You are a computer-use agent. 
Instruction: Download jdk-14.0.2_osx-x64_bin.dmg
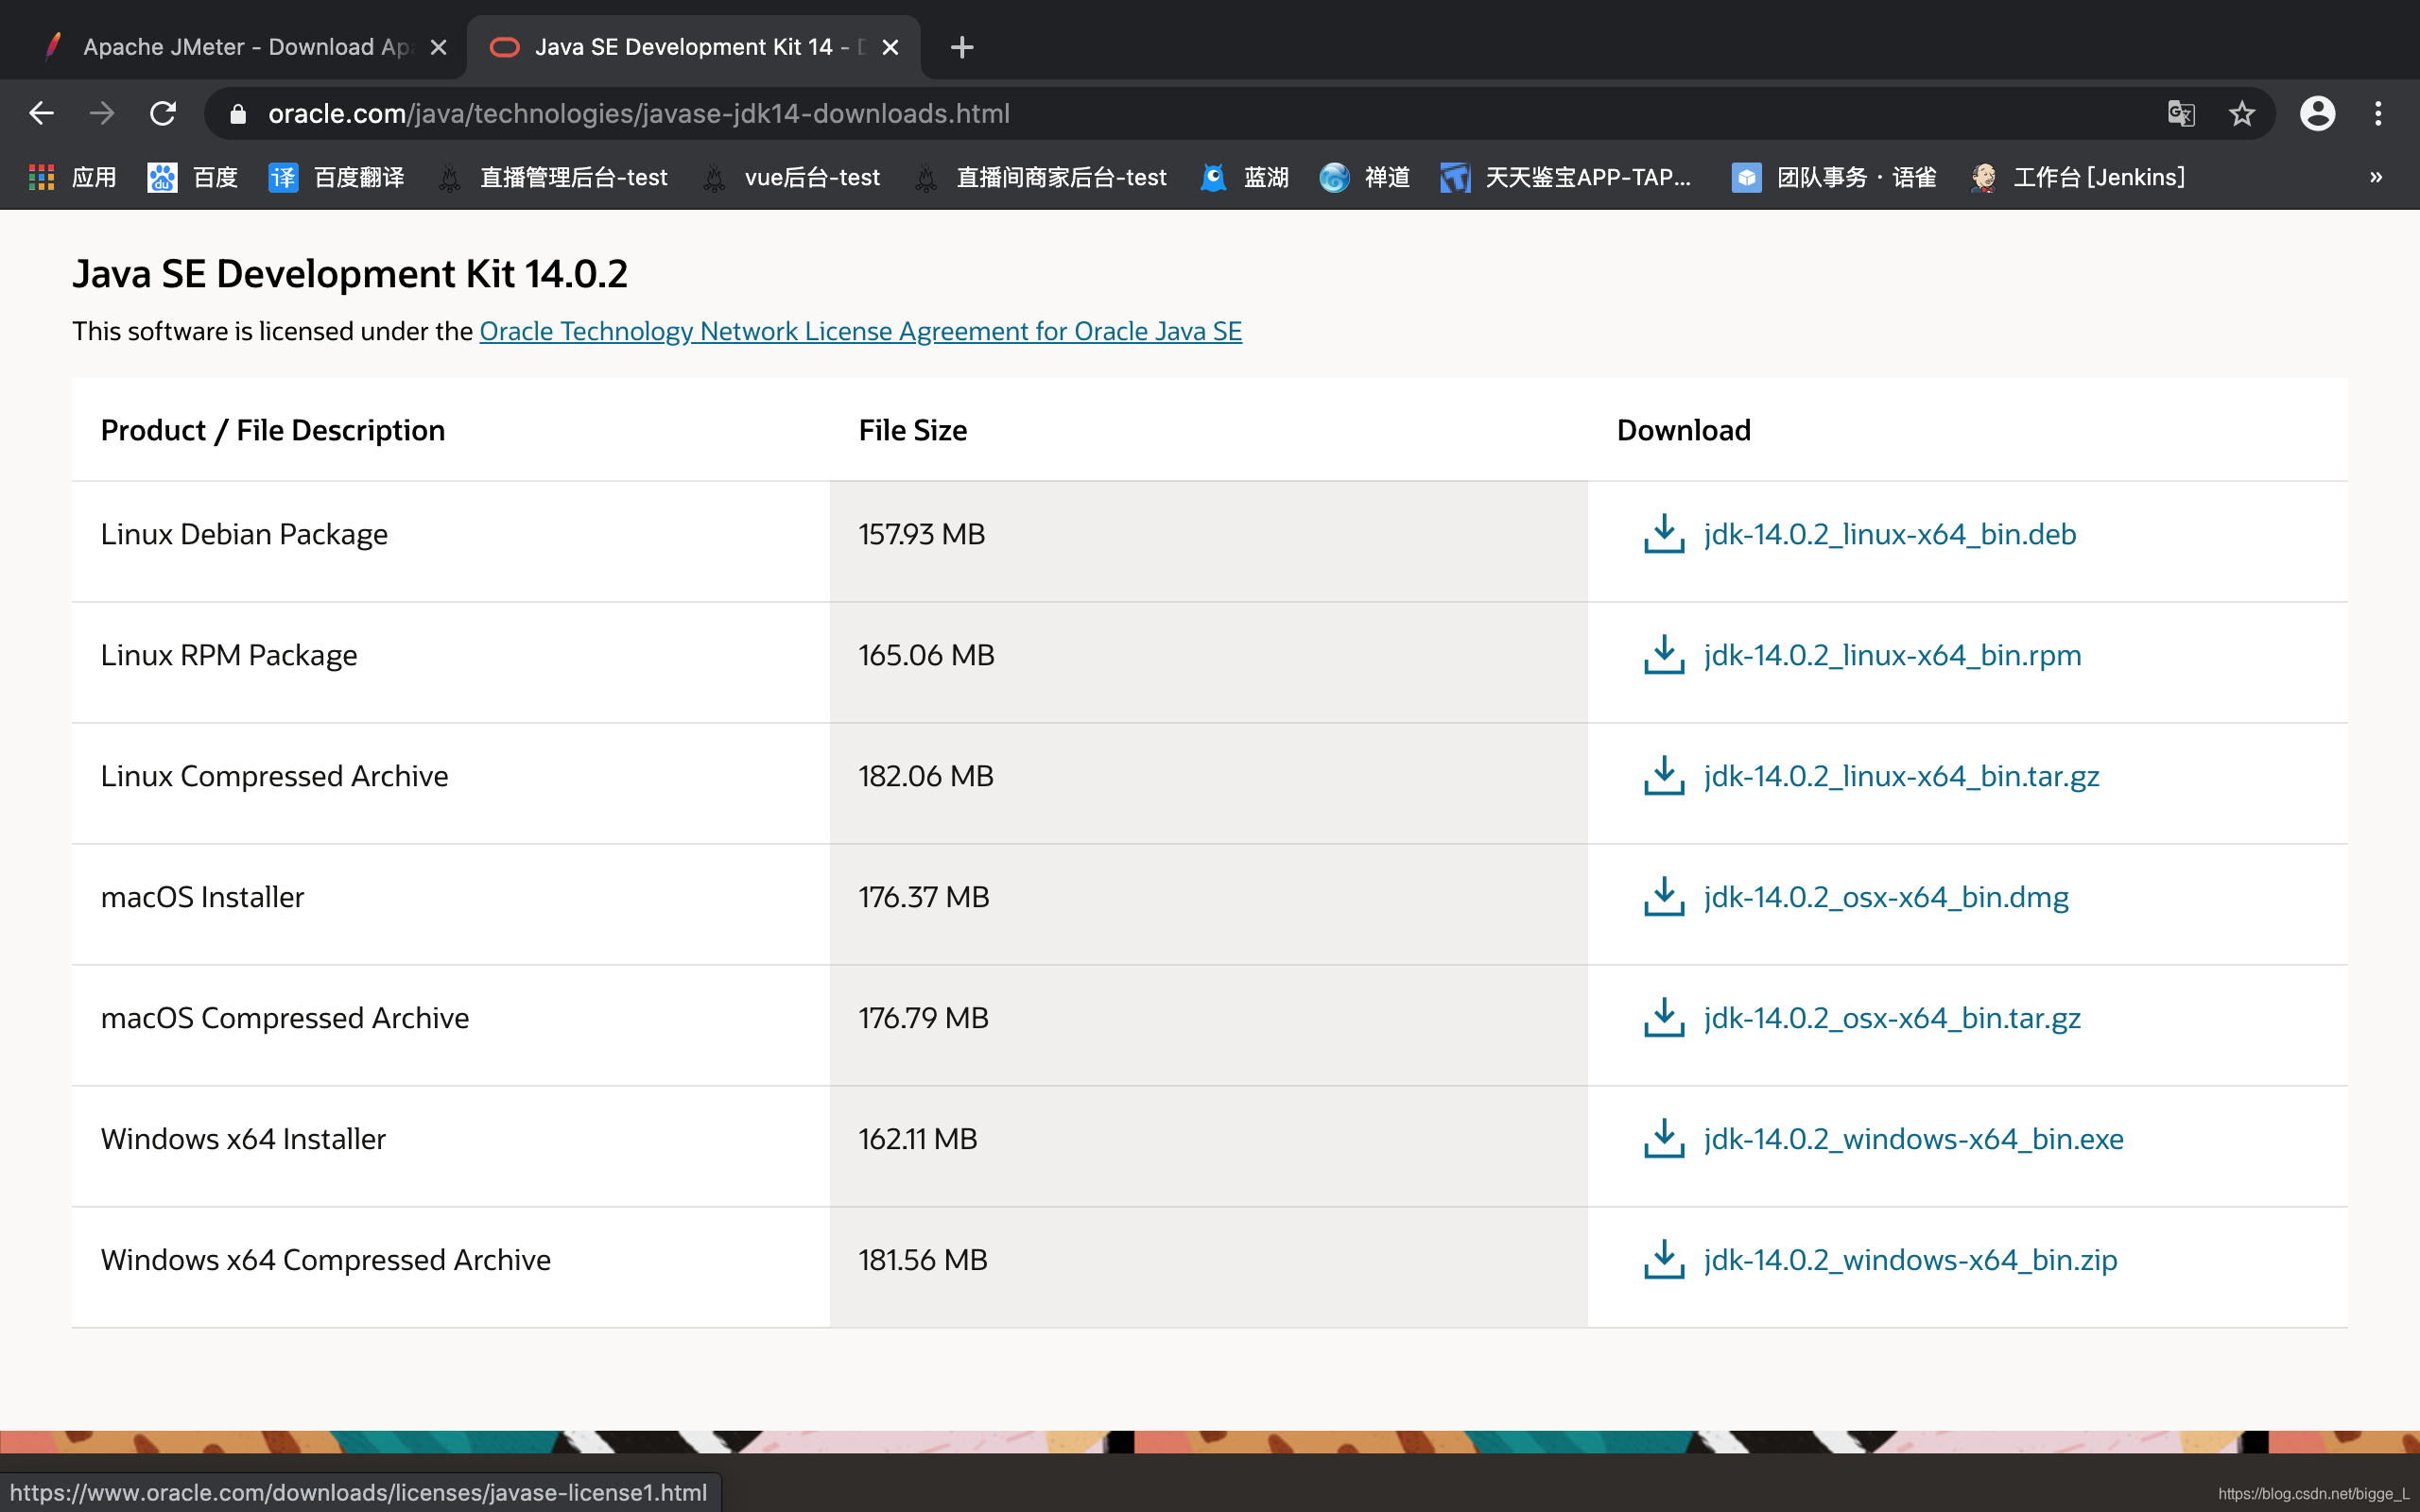point(1886,897)
